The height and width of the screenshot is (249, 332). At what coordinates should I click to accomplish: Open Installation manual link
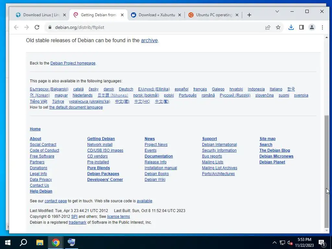pos(161,168)
